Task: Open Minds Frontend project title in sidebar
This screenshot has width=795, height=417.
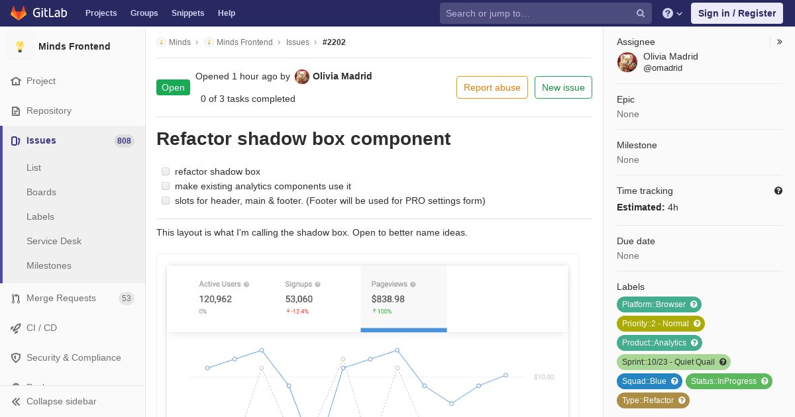Action: pos(74,46)
